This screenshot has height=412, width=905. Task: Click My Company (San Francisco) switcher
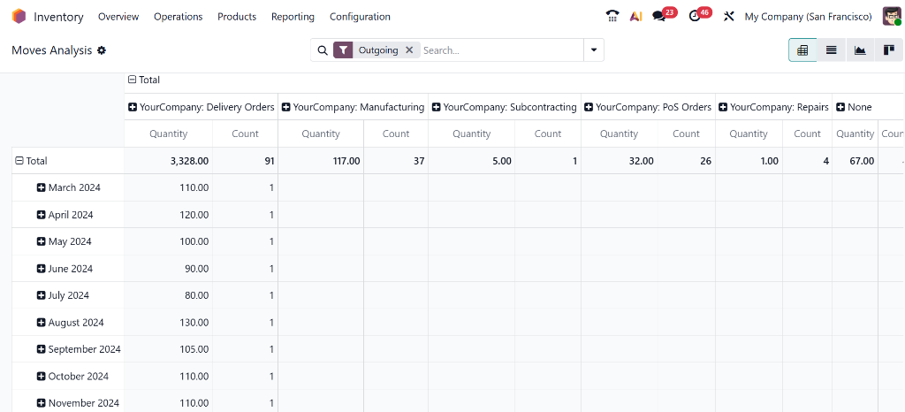click(808, 17)
